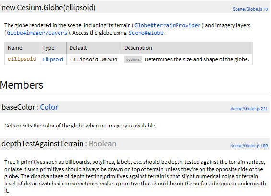
Task: Click the new Cesium.Globe(ellipsoid) heading
Action: pyautogui.click(x=48, y=8)
